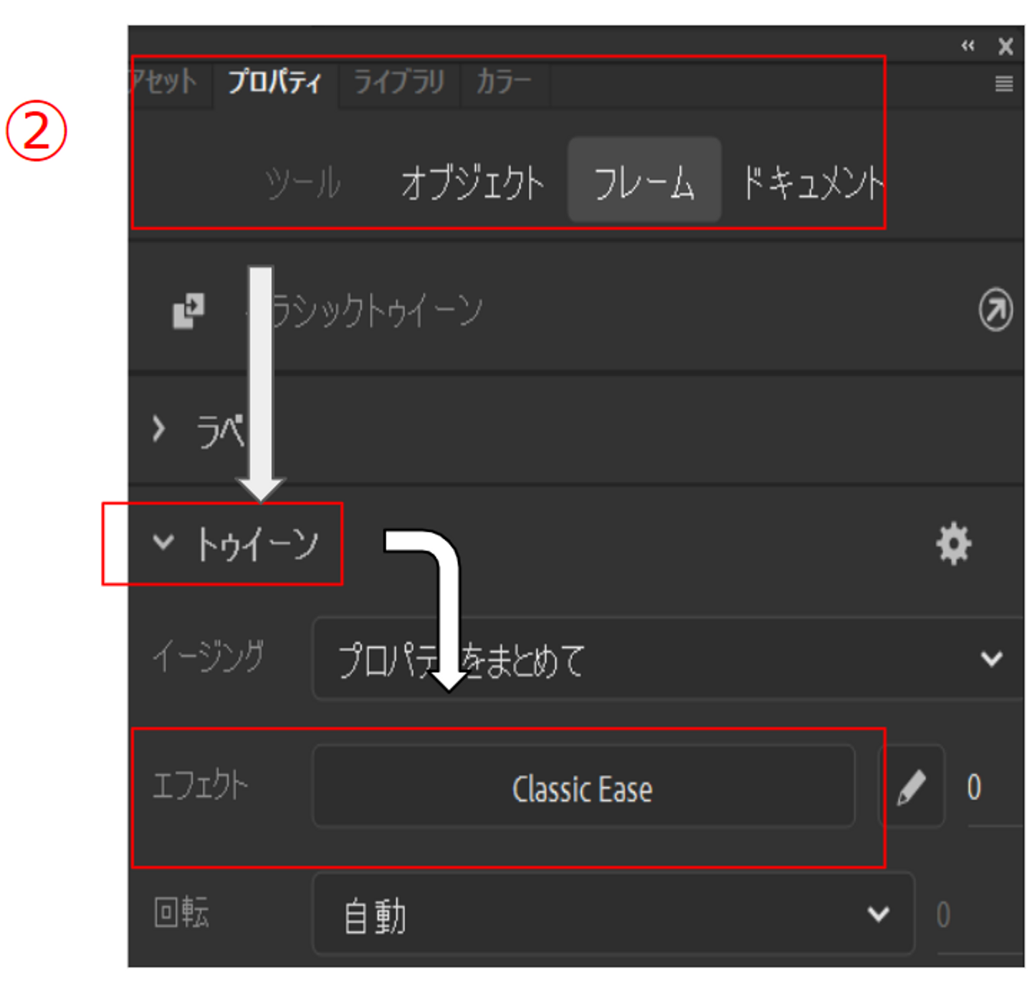The width and height of the screenshot is (1032, 982).
Task: Open the イージング dropdown
Action: click(668, 658)
